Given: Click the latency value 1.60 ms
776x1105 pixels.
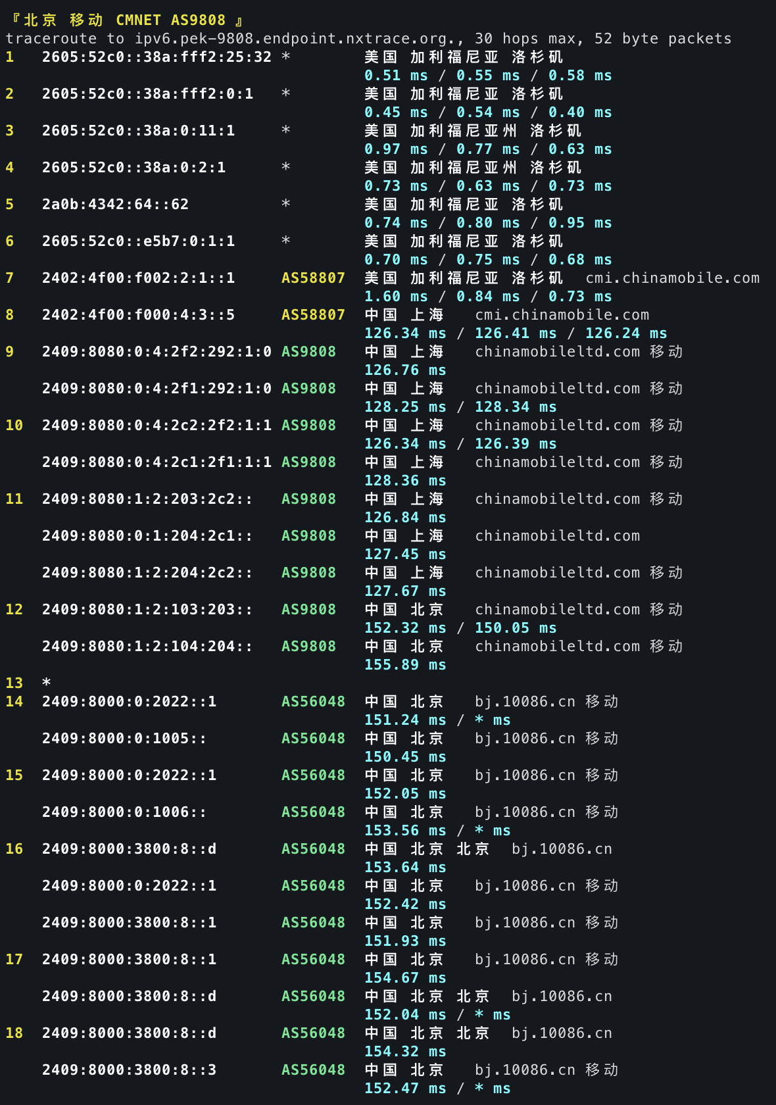Looking at the screenshot, I should 396,297.
